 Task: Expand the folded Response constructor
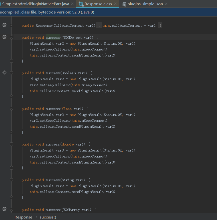[x=12, y=25]
